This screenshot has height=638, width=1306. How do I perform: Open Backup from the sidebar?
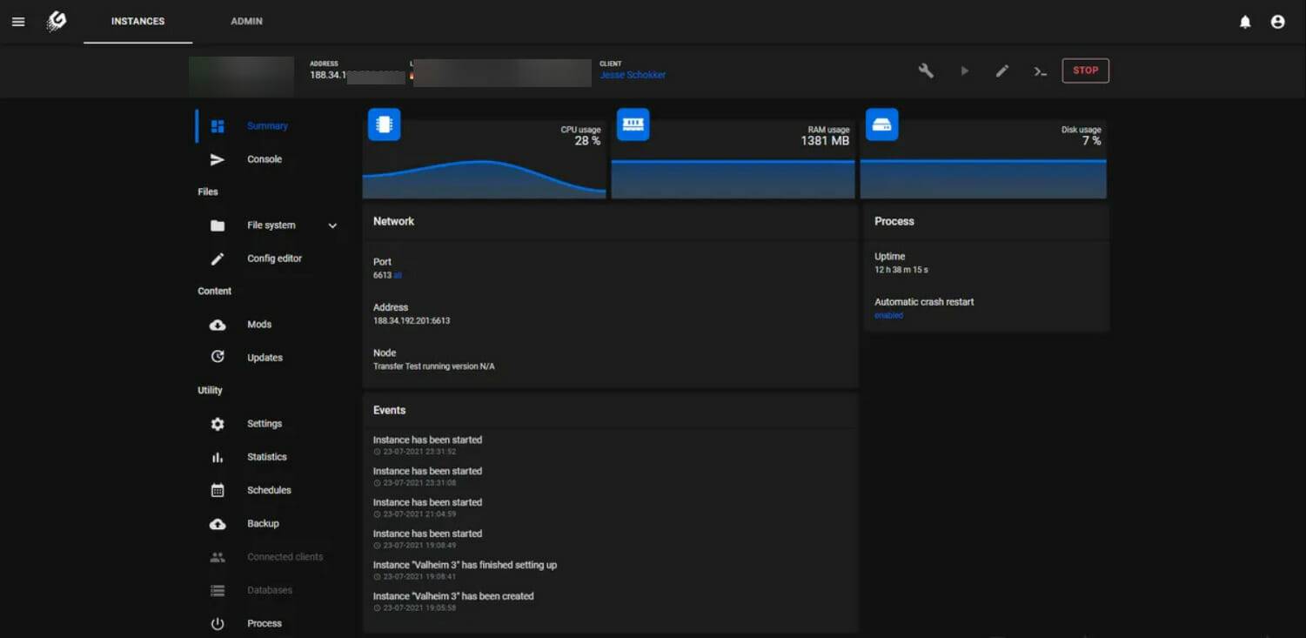click(263, 523)
